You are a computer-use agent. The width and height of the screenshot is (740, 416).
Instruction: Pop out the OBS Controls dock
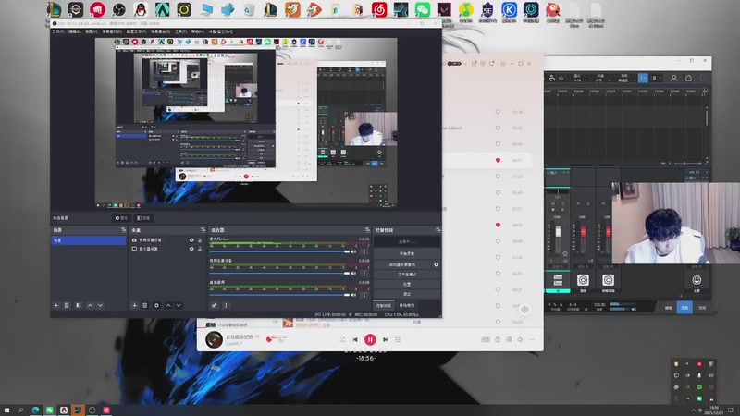click(438, 230)
